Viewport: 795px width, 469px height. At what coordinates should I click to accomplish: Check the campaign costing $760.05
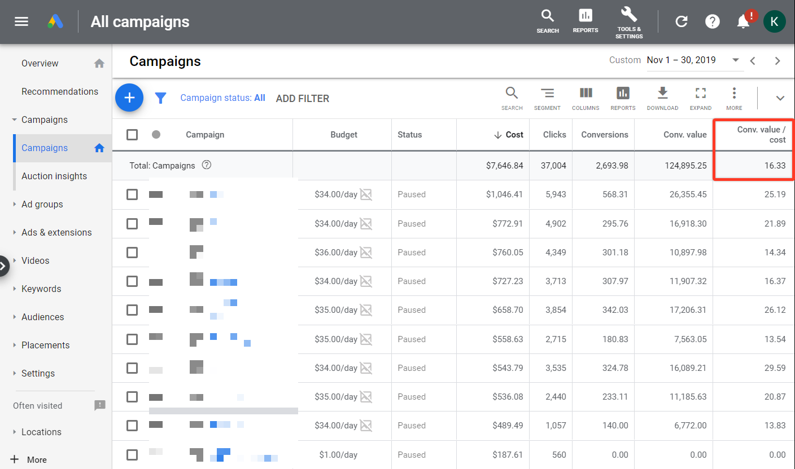tap(132, 253)
